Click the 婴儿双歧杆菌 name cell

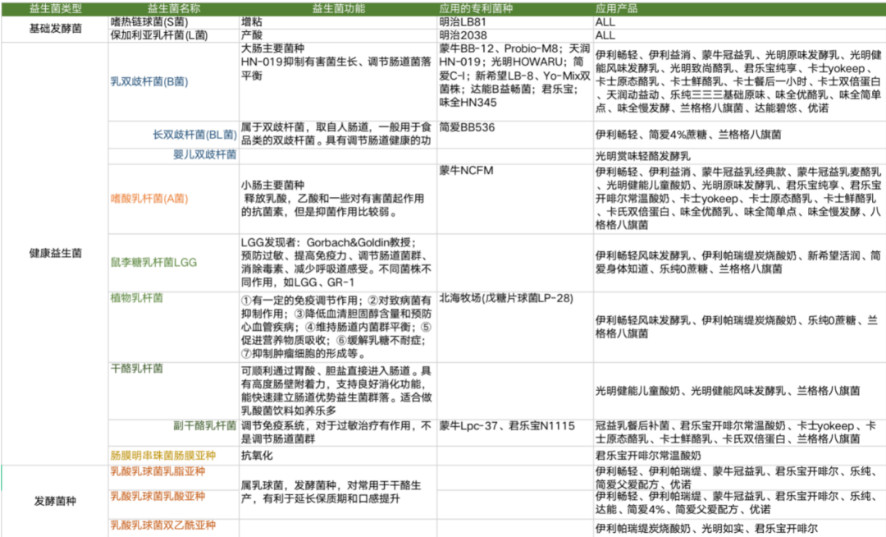pos(173,156)
